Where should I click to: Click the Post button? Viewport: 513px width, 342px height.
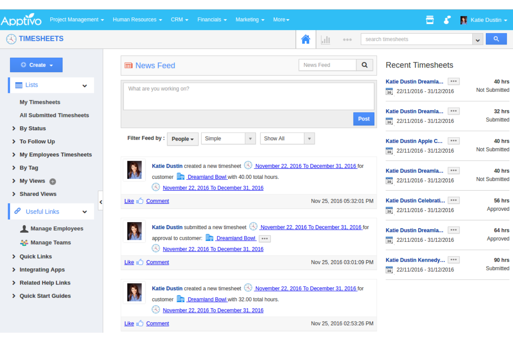coord(364,119)
